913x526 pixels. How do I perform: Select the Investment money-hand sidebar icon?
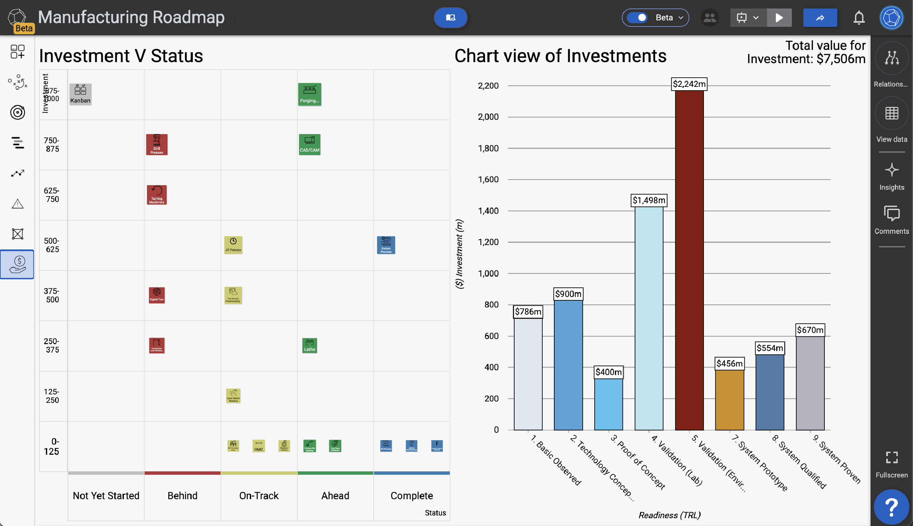click(x=17, y=264)
